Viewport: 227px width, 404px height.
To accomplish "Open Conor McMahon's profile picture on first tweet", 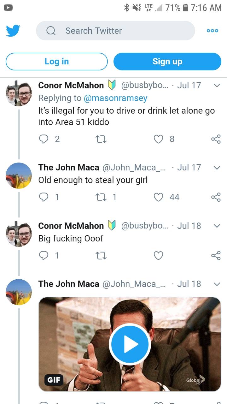I will [x=19, y=93].
